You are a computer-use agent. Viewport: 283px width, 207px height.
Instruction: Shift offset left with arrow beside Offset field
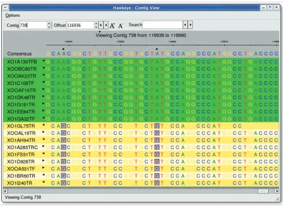[x=101, y=25]
